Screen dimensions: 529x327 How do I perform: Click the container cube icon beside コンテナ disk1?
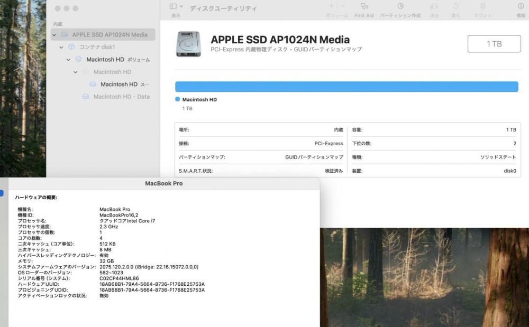point(71,47)
